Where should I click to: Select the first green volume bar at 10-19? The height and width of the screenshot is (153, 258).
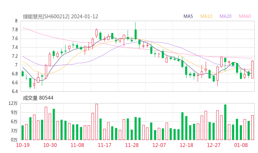[23, 132]
